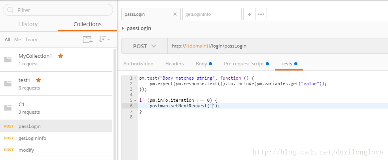Toggle the star on MyCollection1
388x160 pixels.
click(x=61, y=56)
